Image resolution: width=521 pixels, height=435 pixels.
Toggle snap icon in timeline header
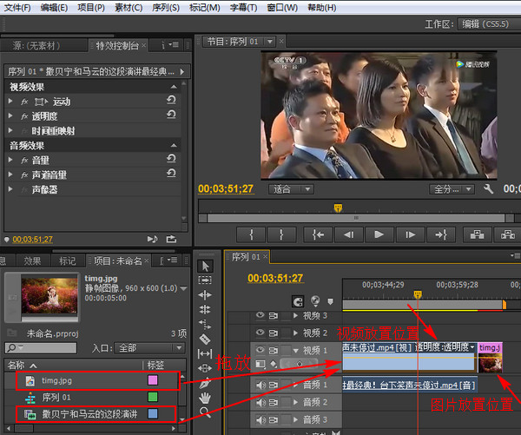pos(298,301)
